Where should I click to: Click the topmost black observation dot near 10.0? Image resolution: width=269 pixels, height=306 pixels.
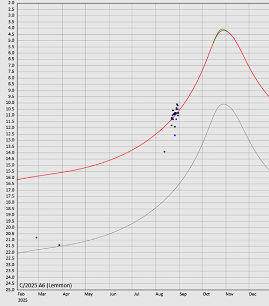(177, 104)
